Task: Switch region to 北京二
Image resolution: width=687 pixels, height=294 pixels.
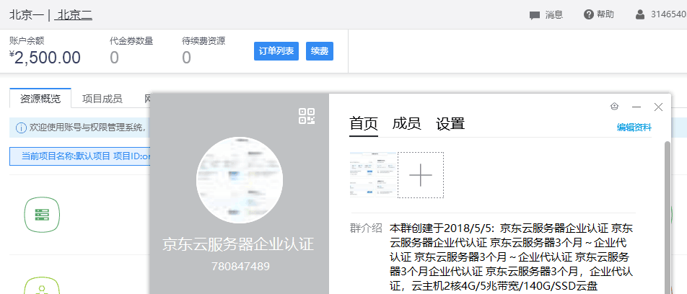Action: tap(75, 15)
